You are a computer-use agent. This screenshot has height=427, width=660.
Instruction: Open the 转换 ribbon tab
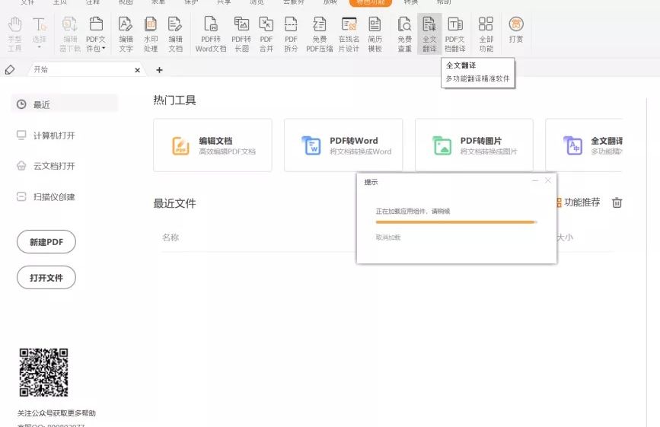pos(411,2)
